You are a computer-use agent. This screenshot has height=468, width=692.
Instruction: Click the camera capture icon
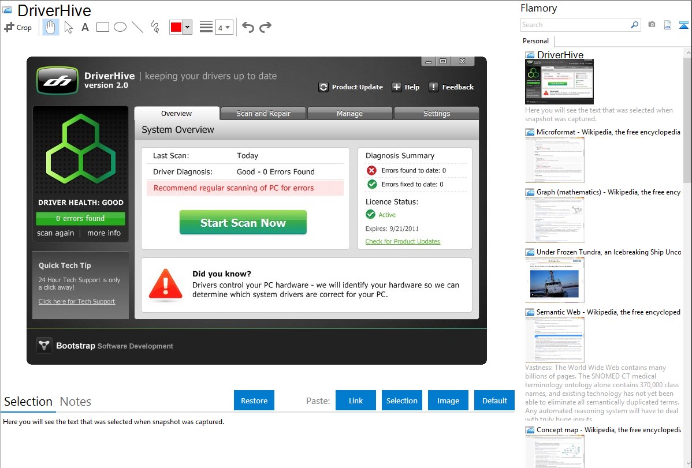click(x=652, y=25)
